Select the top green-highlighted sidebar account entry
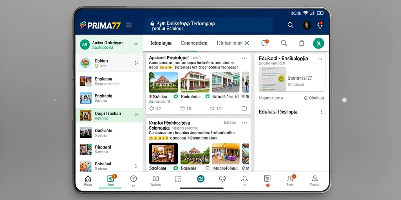 pos(109,45)
